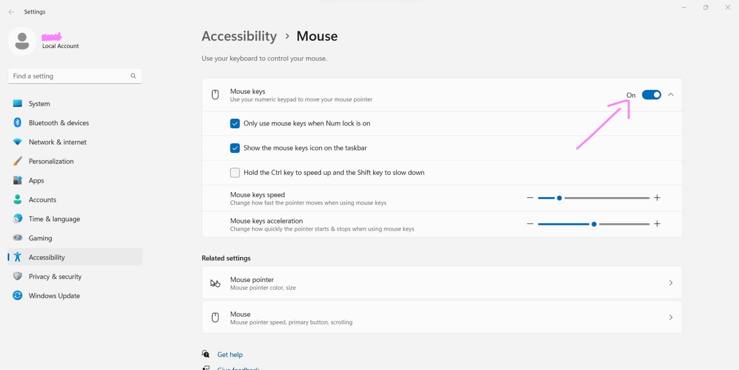Turn off the Mouse keys toggle
This screenshot has width=739, height=370.
click(x=651, y=95)
